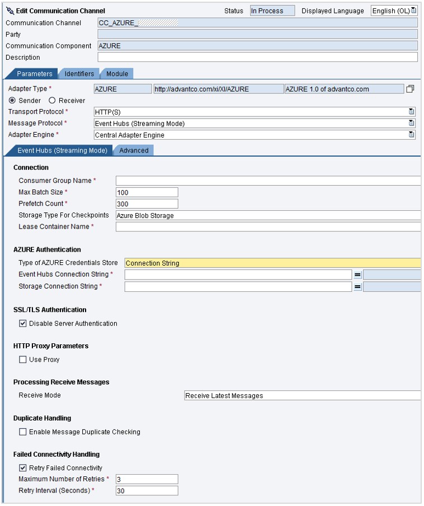Open Adapter Engine dropdown icon

click(411, 135)
